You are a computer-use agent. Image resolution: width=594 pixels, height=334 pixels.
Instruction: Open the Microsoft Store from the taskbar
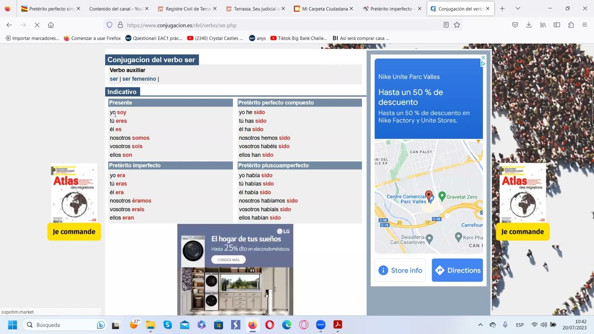(x=219, y=325)
